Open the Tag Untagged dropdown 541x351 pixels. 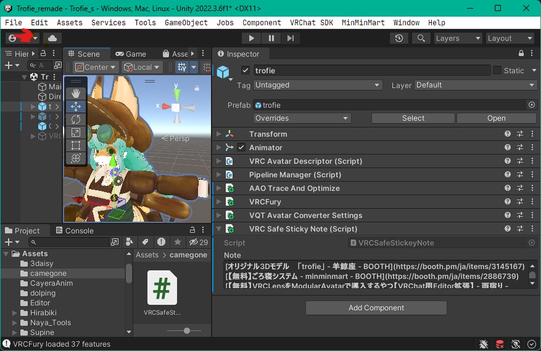click(318, 85)
